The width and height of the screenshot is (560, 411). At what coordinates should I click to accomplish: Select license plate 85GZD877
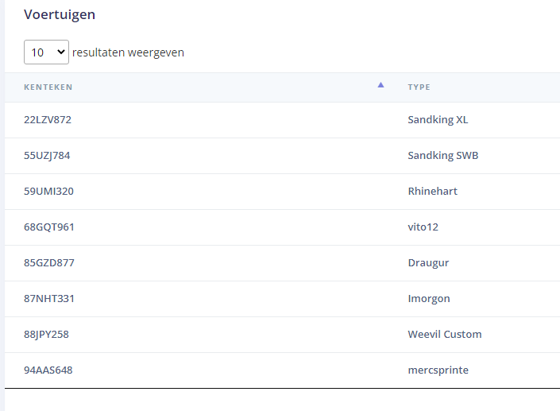pyautogui.click(x=49, y=263)
